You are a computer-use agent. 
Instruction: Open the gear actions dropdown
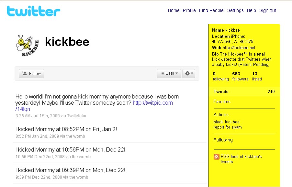(189, 73)
